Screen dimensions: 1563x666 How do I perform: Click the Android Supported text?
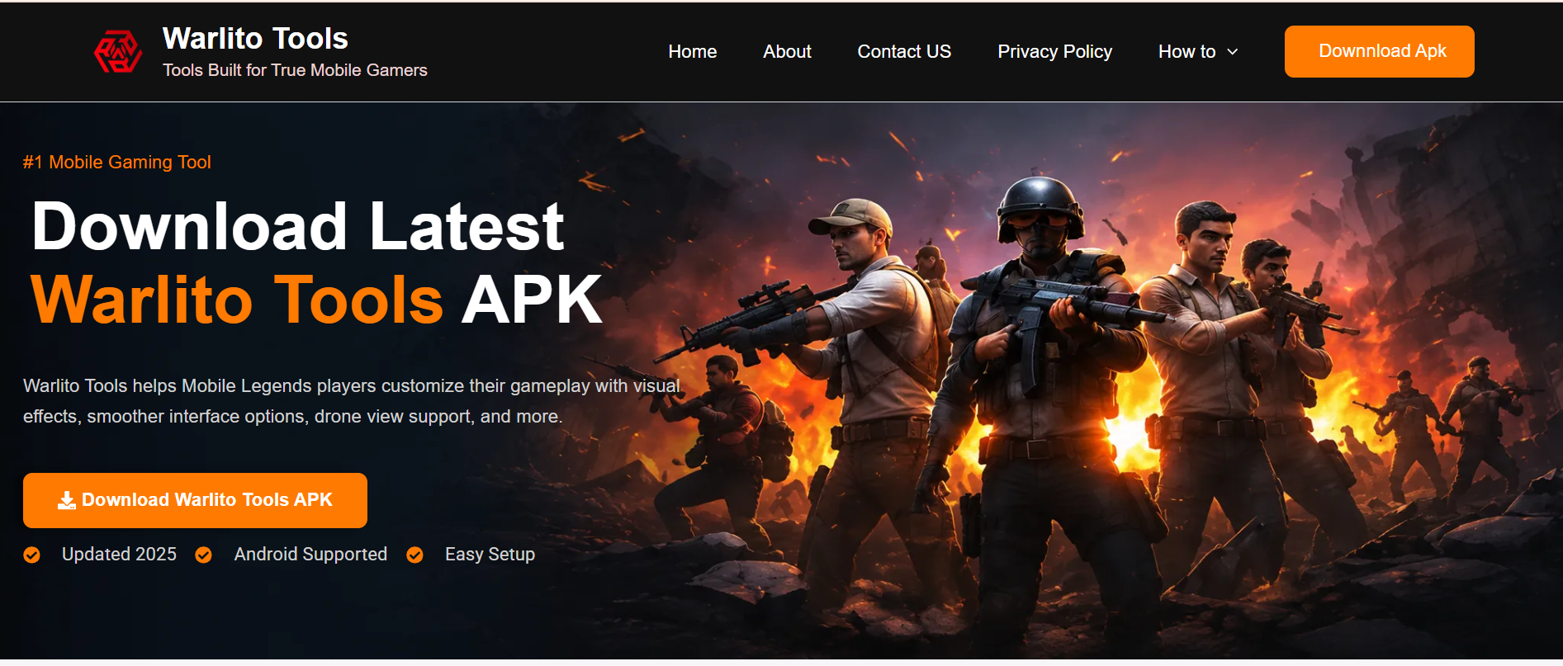pyautogui.click(x=310, y=555)
